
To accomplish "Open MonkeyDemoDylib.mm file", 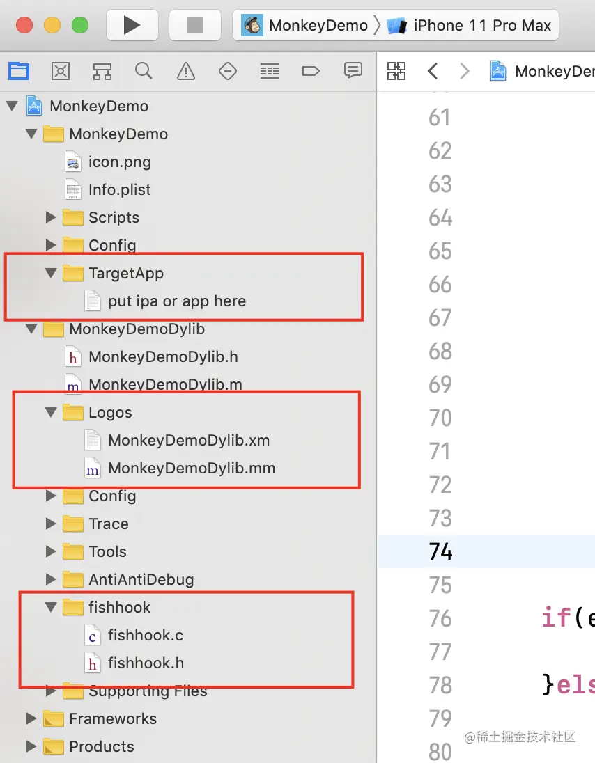I will (x=180, y=468).
